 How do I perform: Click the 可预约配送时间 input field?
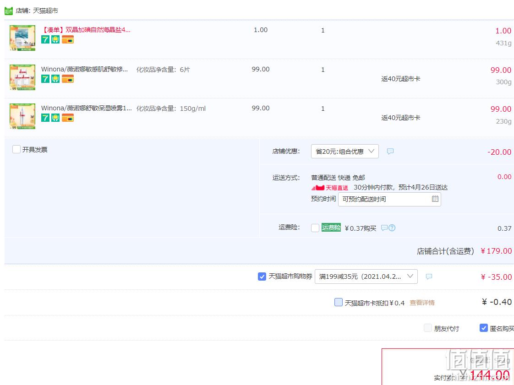click(x=389, y=199)
